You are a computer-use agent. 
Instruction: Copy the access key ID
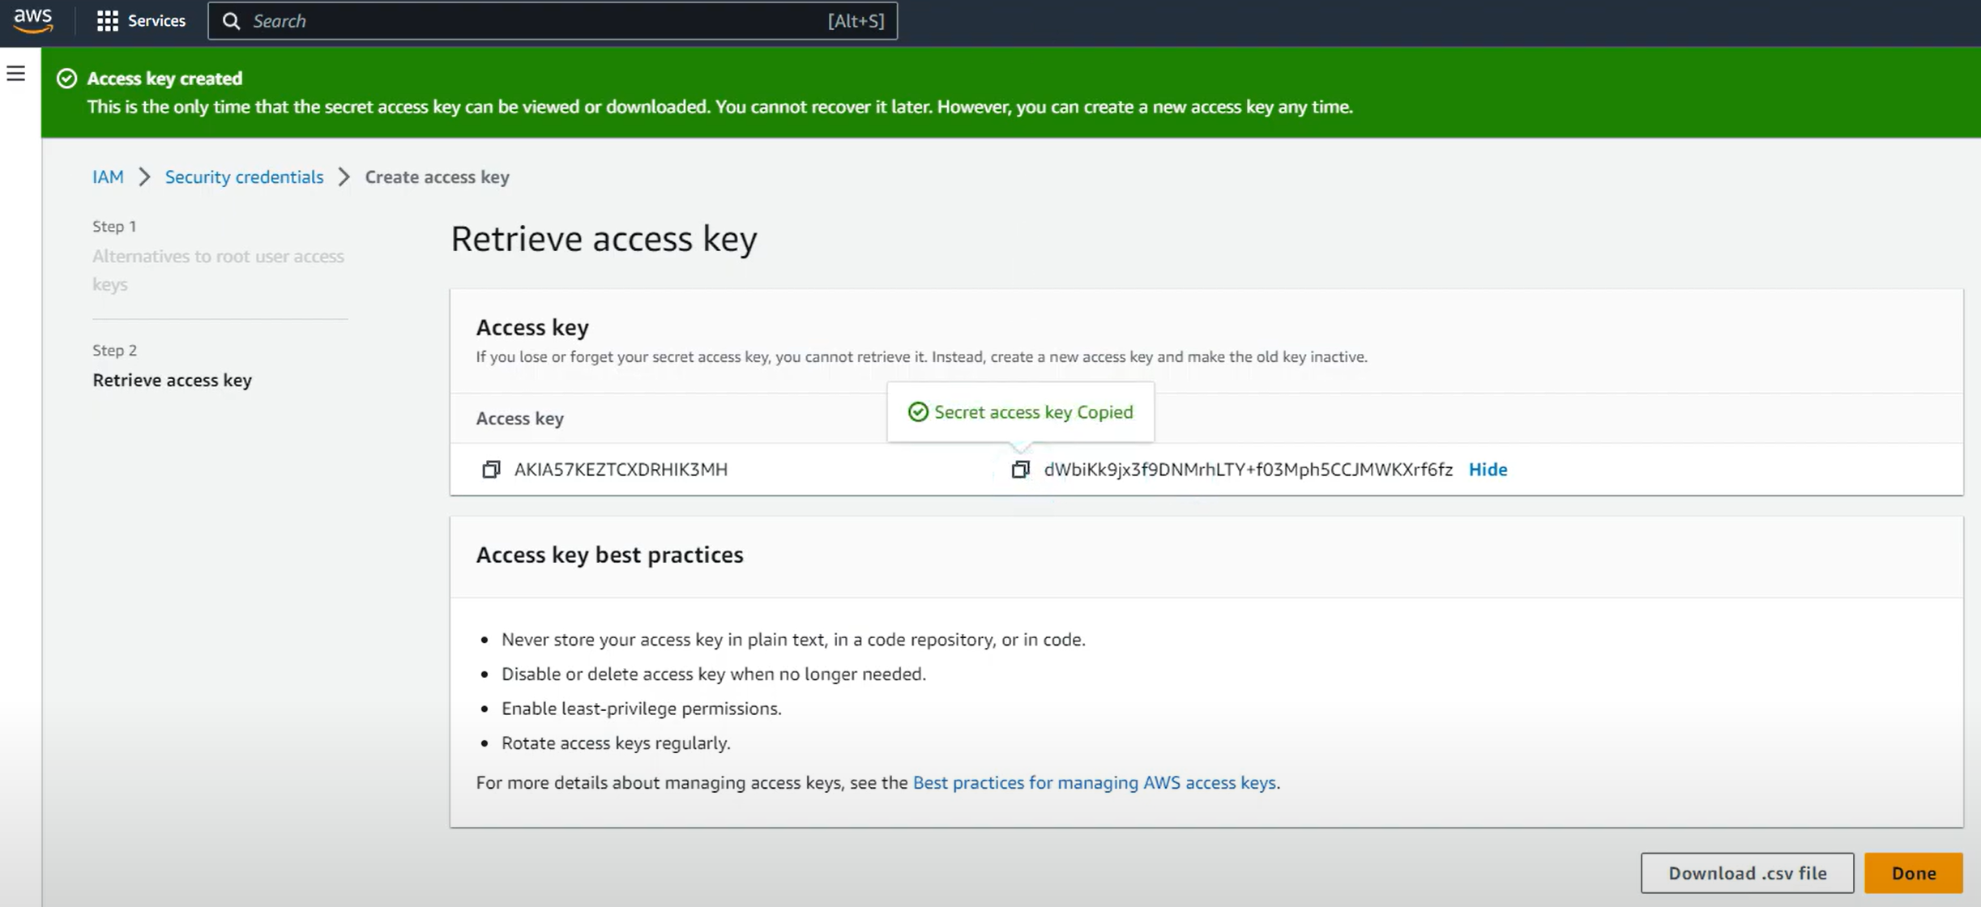(x=491, y=470)
